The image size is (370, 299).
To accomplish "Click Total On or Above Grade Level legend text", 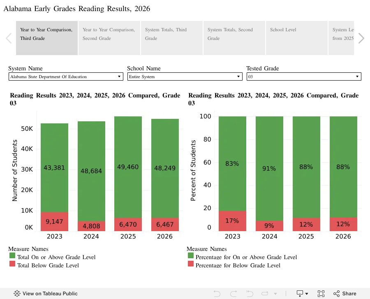I will coord(56,257).
